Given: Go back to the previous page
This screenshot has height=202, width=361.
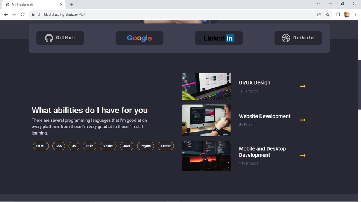Looking at the screenshot, I should tap(6, 15).
